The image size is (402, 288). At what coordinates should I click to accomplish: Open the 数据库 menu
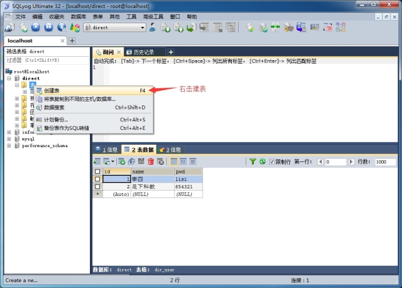[x=78, y=17]
